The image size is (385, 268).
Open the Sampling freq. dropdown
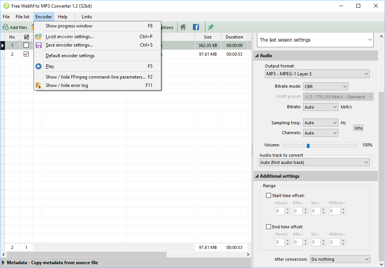pyautogui.click(x=321, y=123)
